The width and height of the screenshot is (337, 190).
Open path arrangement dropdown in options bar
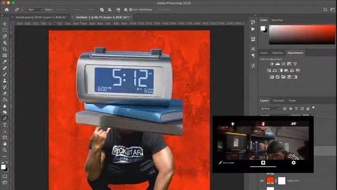tap(118, 9)
